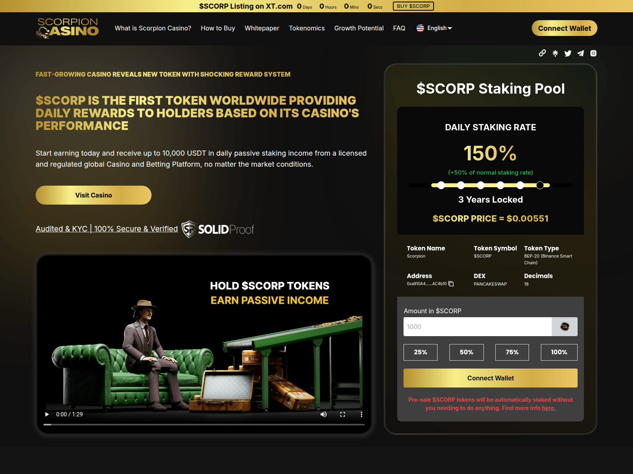Viewport: 633px width, 474px height.
Task: Enter video fullscreen mode
Action: (343, 414)
